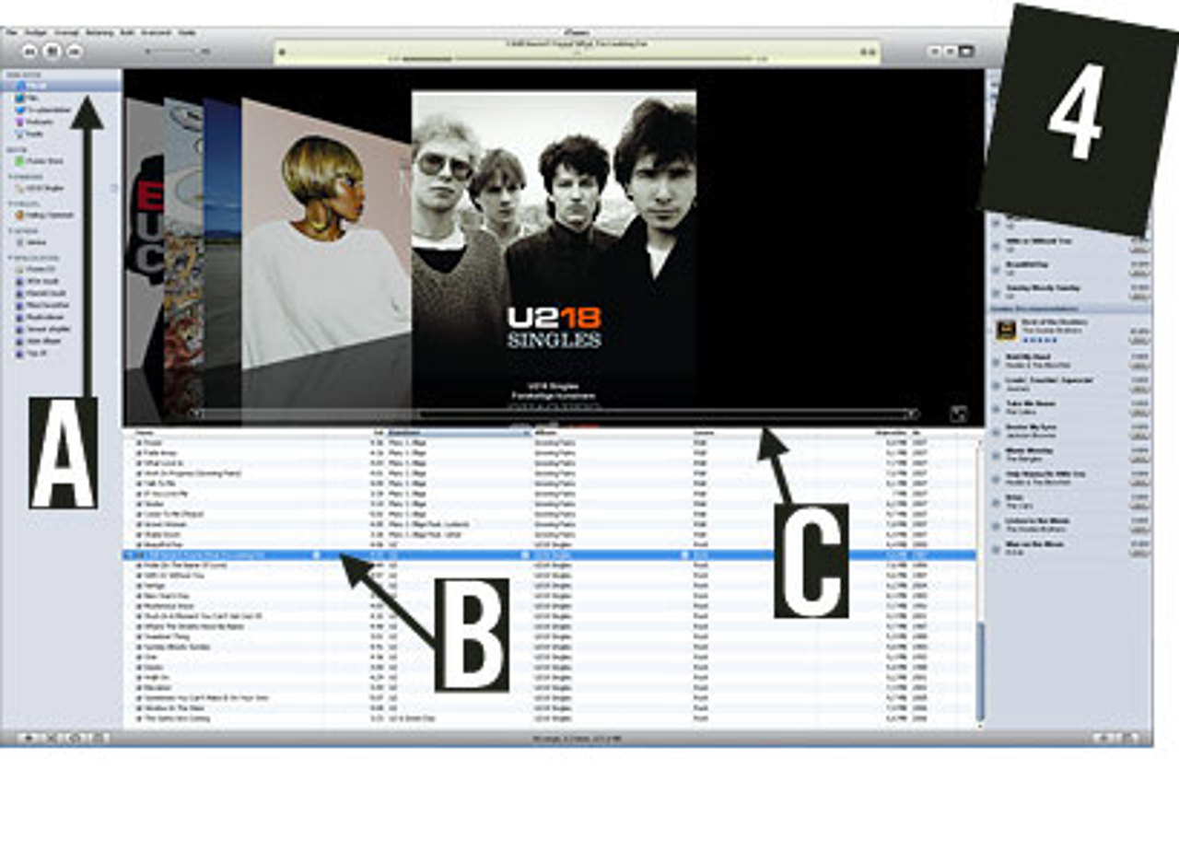
Task: Enter full-screen Cover Flow with the corner icon
Action: click(958, 414)
